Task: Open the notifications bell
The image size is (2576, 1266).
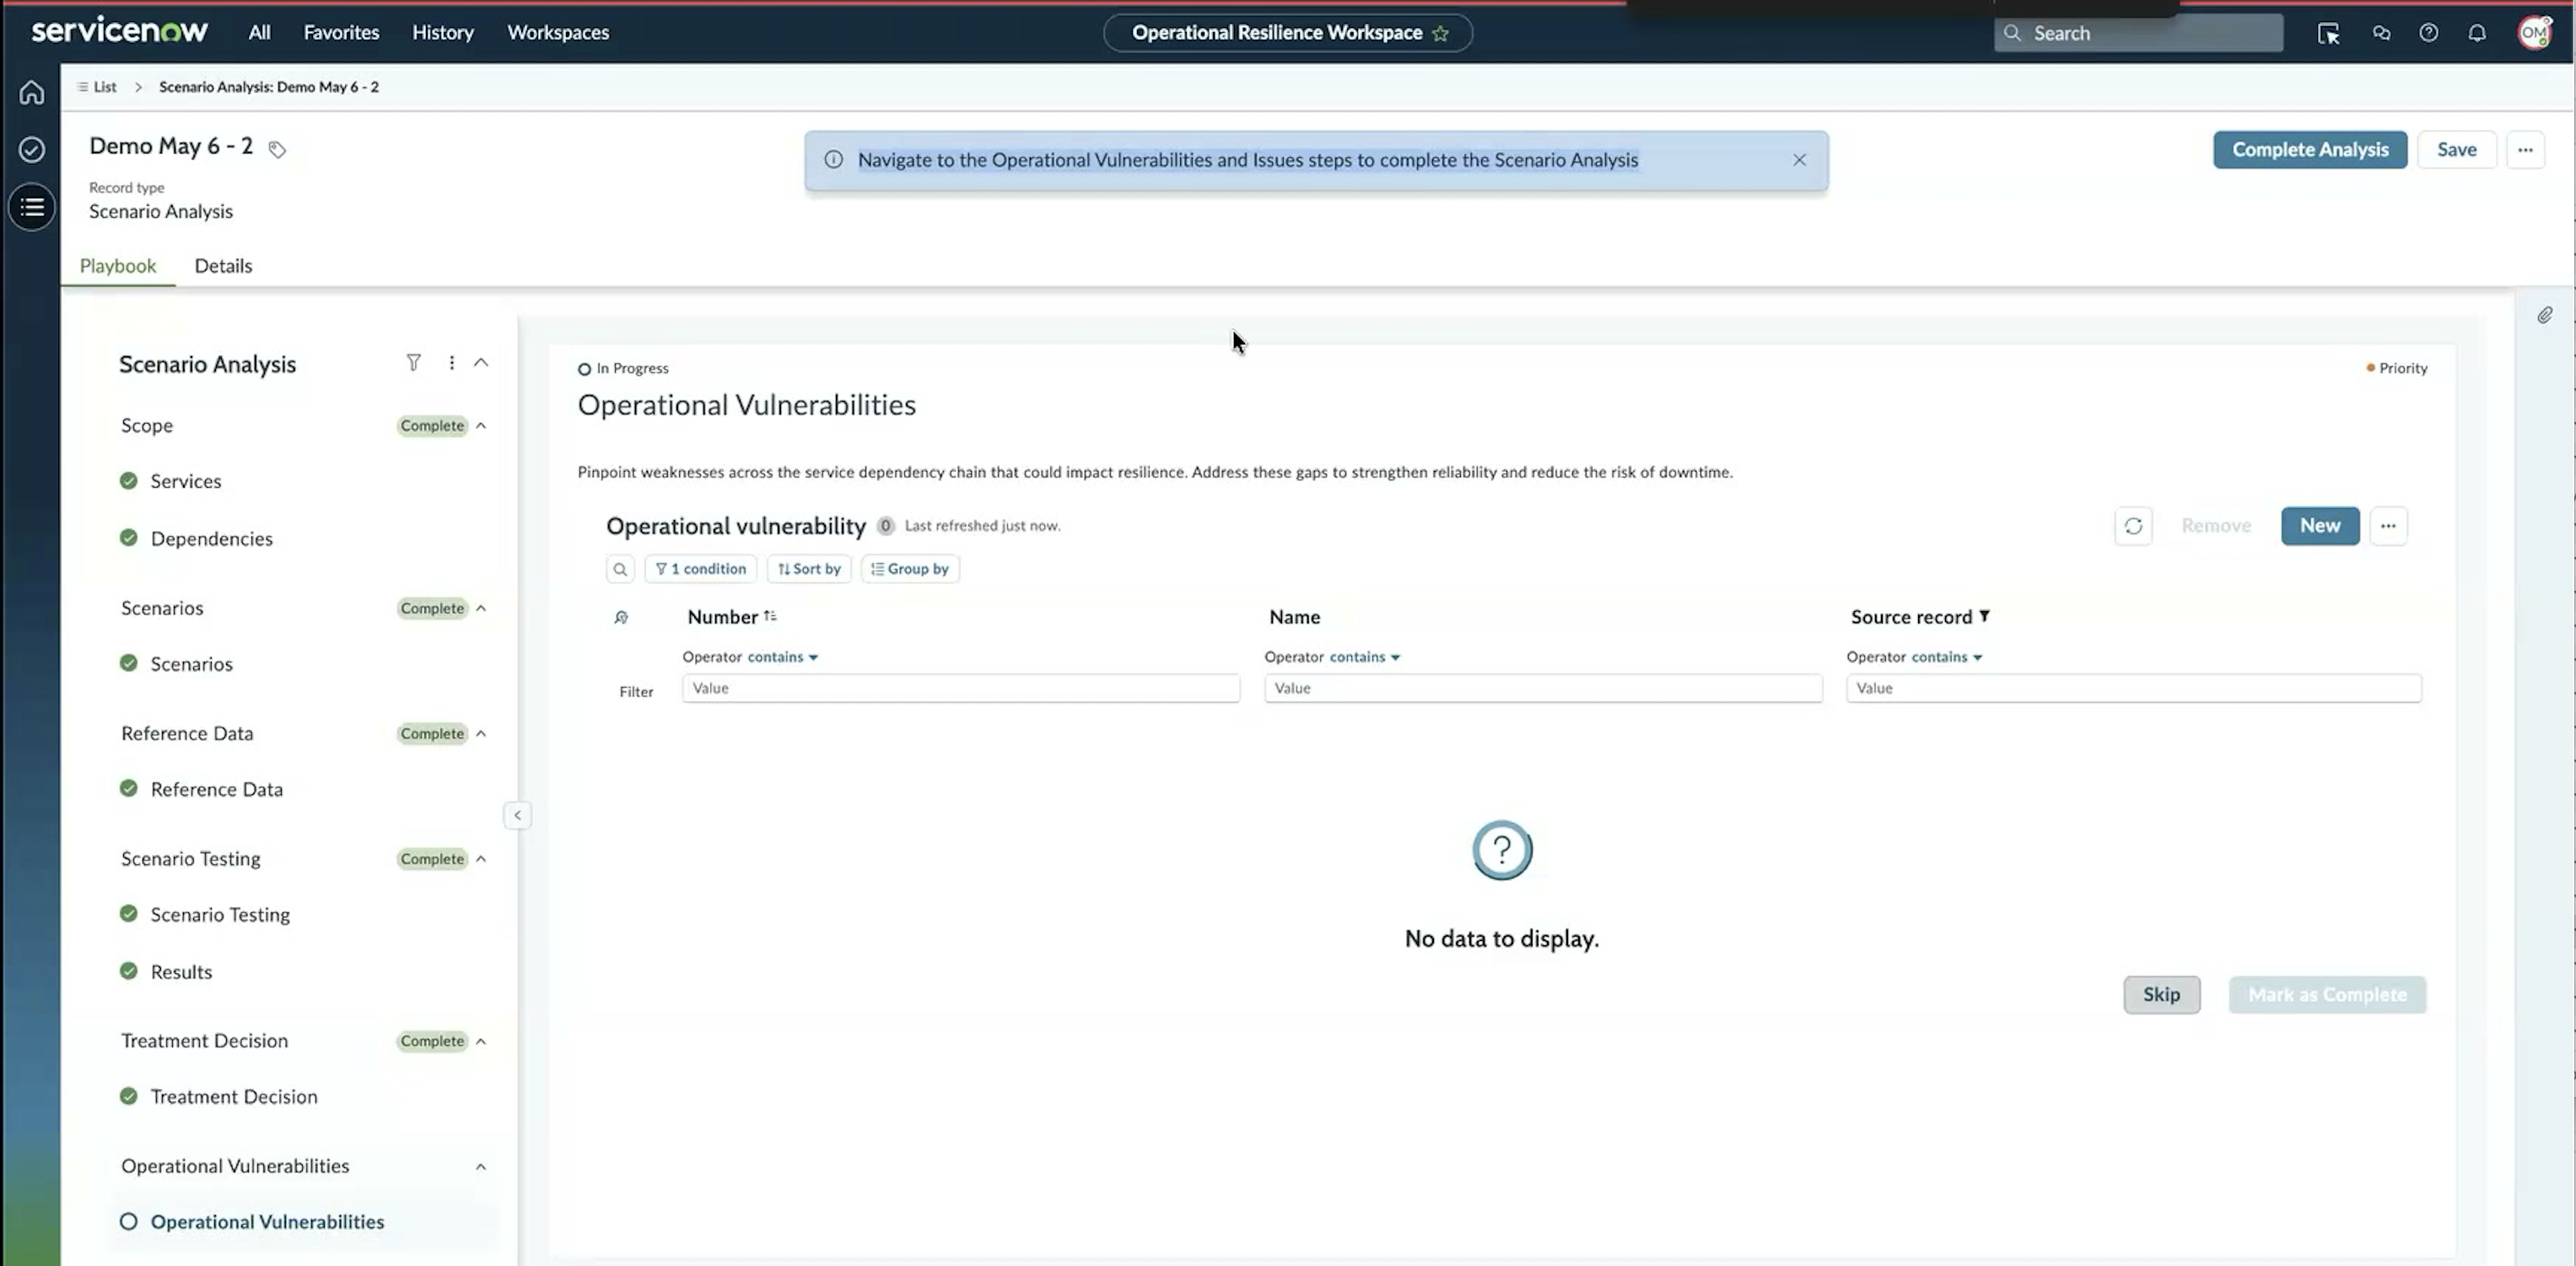Action: [x=2476, y=33]
